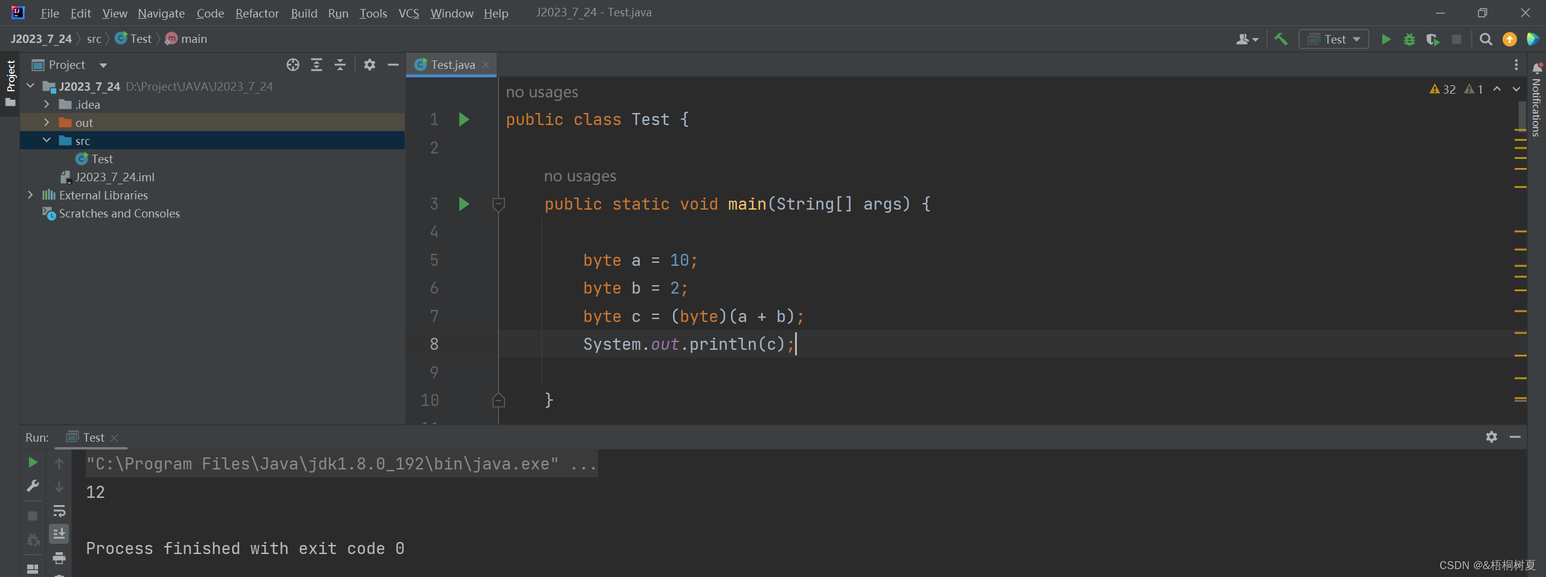This screenshot has height=577, width=1546.
Task: Collapse the J2023_7_24 project root
Action: 30,86
